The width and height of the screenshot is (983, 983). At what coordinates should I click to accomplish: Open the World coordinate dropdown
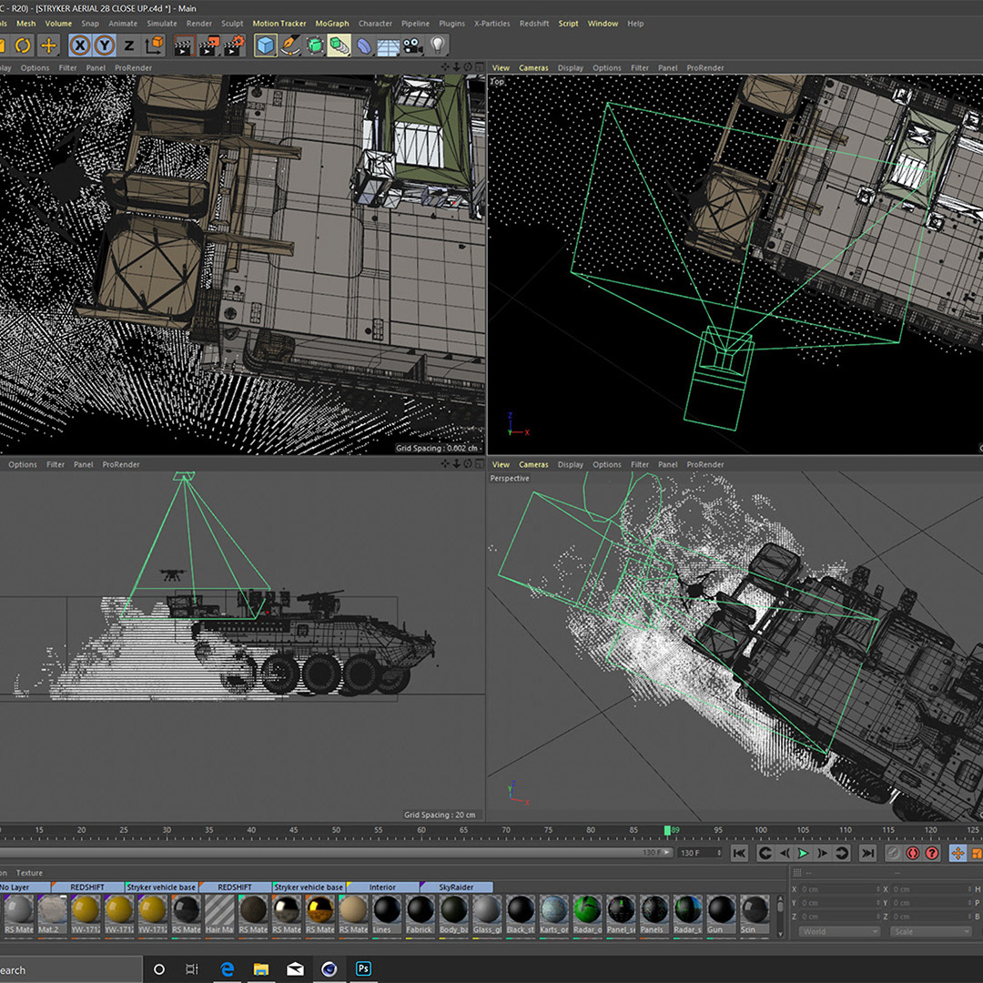[x=839, y=932]
